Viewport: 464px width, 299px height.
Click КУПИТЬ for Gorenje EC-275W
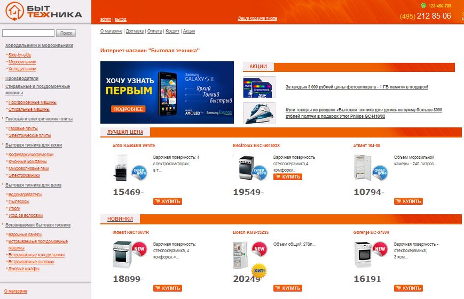coord(408,288)
